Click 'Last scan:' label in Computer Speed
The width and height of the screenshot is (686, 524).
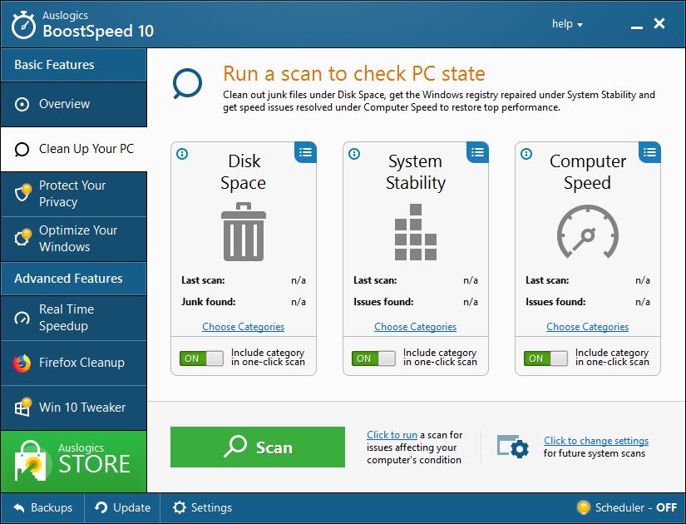547,280
